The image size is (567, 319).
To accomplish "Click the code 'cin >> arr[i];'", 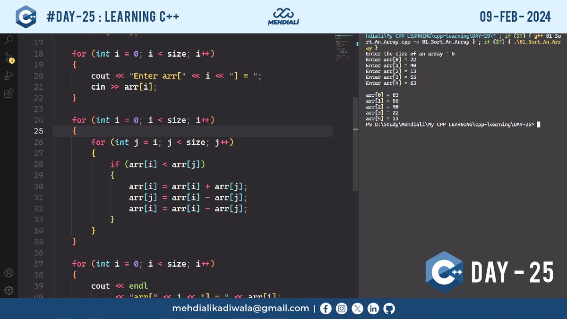I will click(x=123, y=87).
